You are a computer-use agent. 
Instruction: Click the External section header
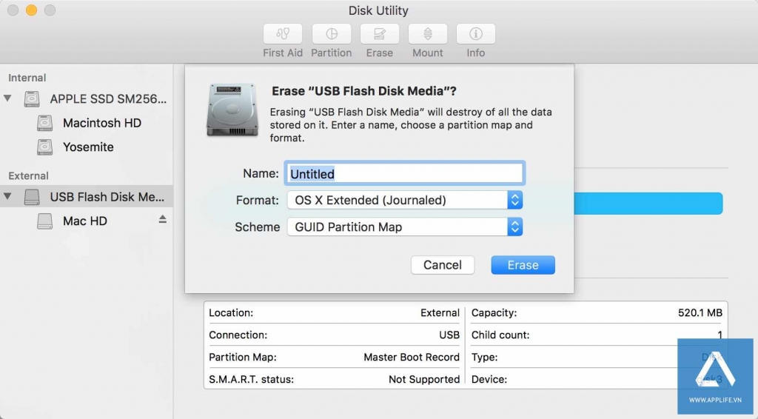29,176
